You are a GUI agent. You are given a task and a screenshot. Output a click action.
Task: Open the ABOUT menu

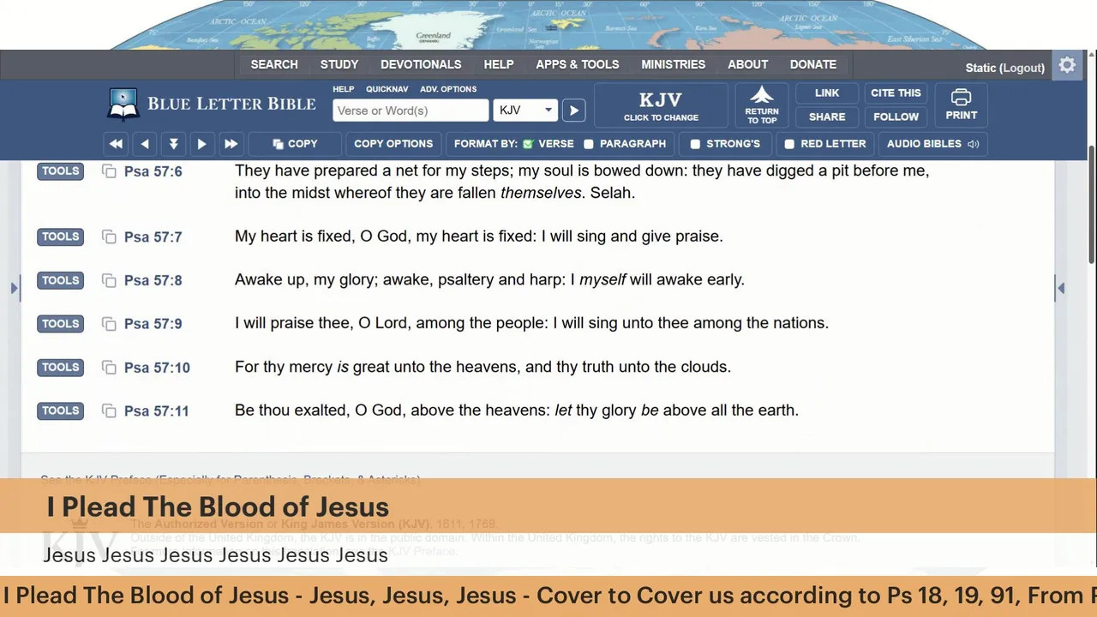coord(748,64)
